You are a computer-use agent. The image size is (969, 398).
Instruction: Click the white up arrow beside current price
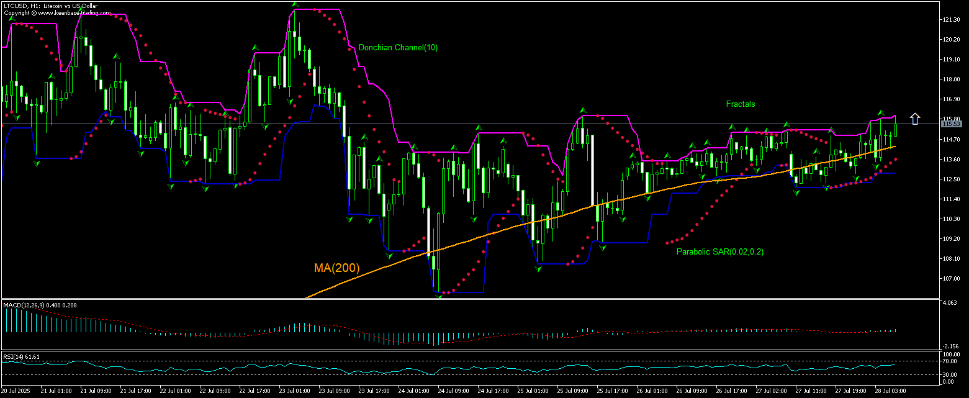coord(914,119)
